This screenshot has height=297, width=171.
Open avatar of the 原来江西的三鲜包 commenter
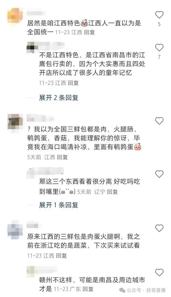pyautogui.click(x=15, y=228)
